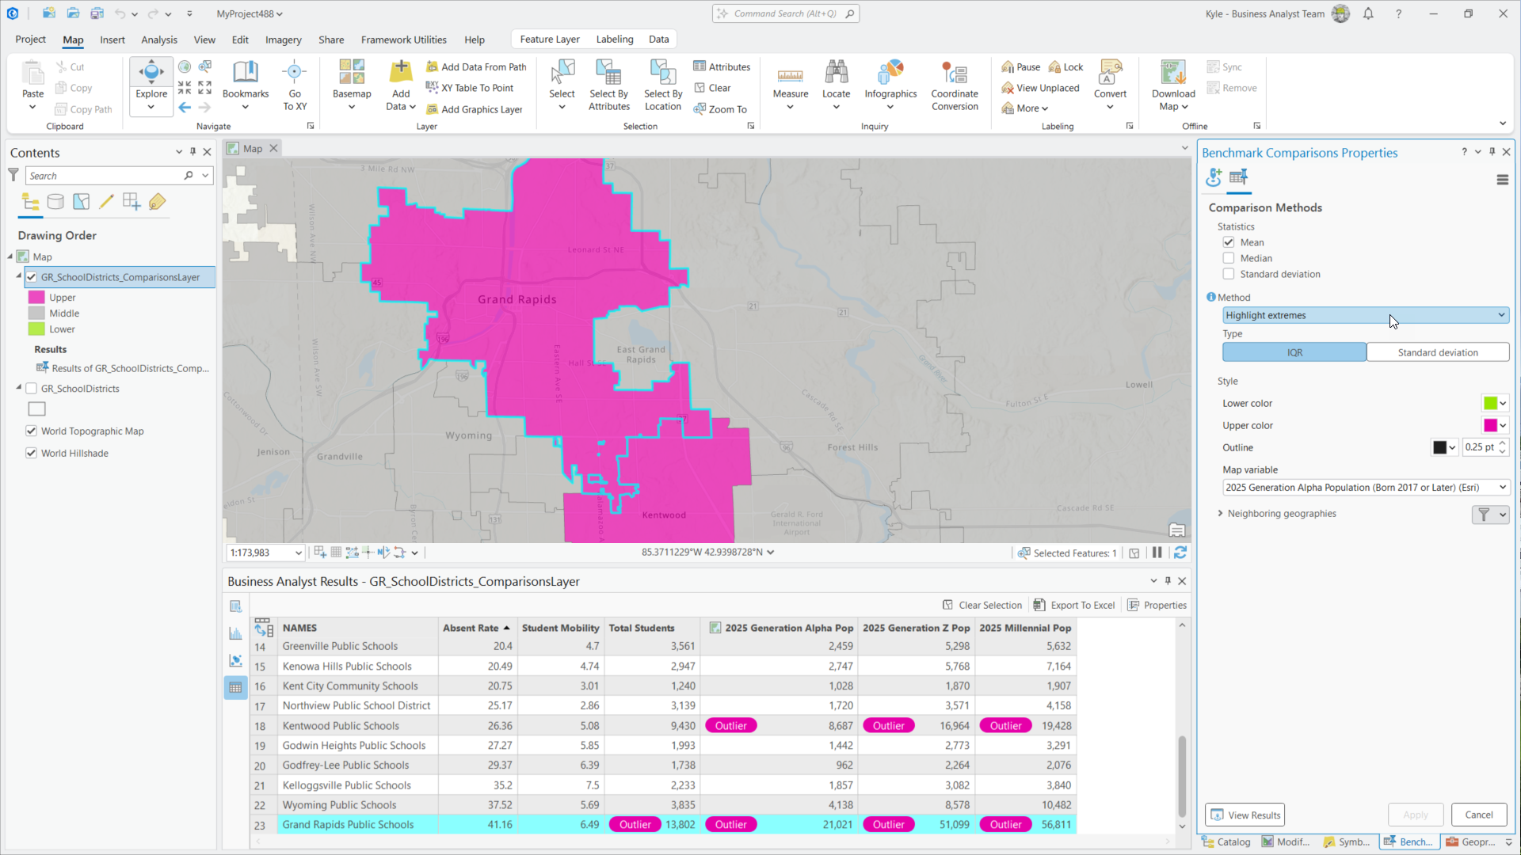Turn off World Hillshade layer visibility
The image size is (1521, 855).
click(x=32, y=453)
